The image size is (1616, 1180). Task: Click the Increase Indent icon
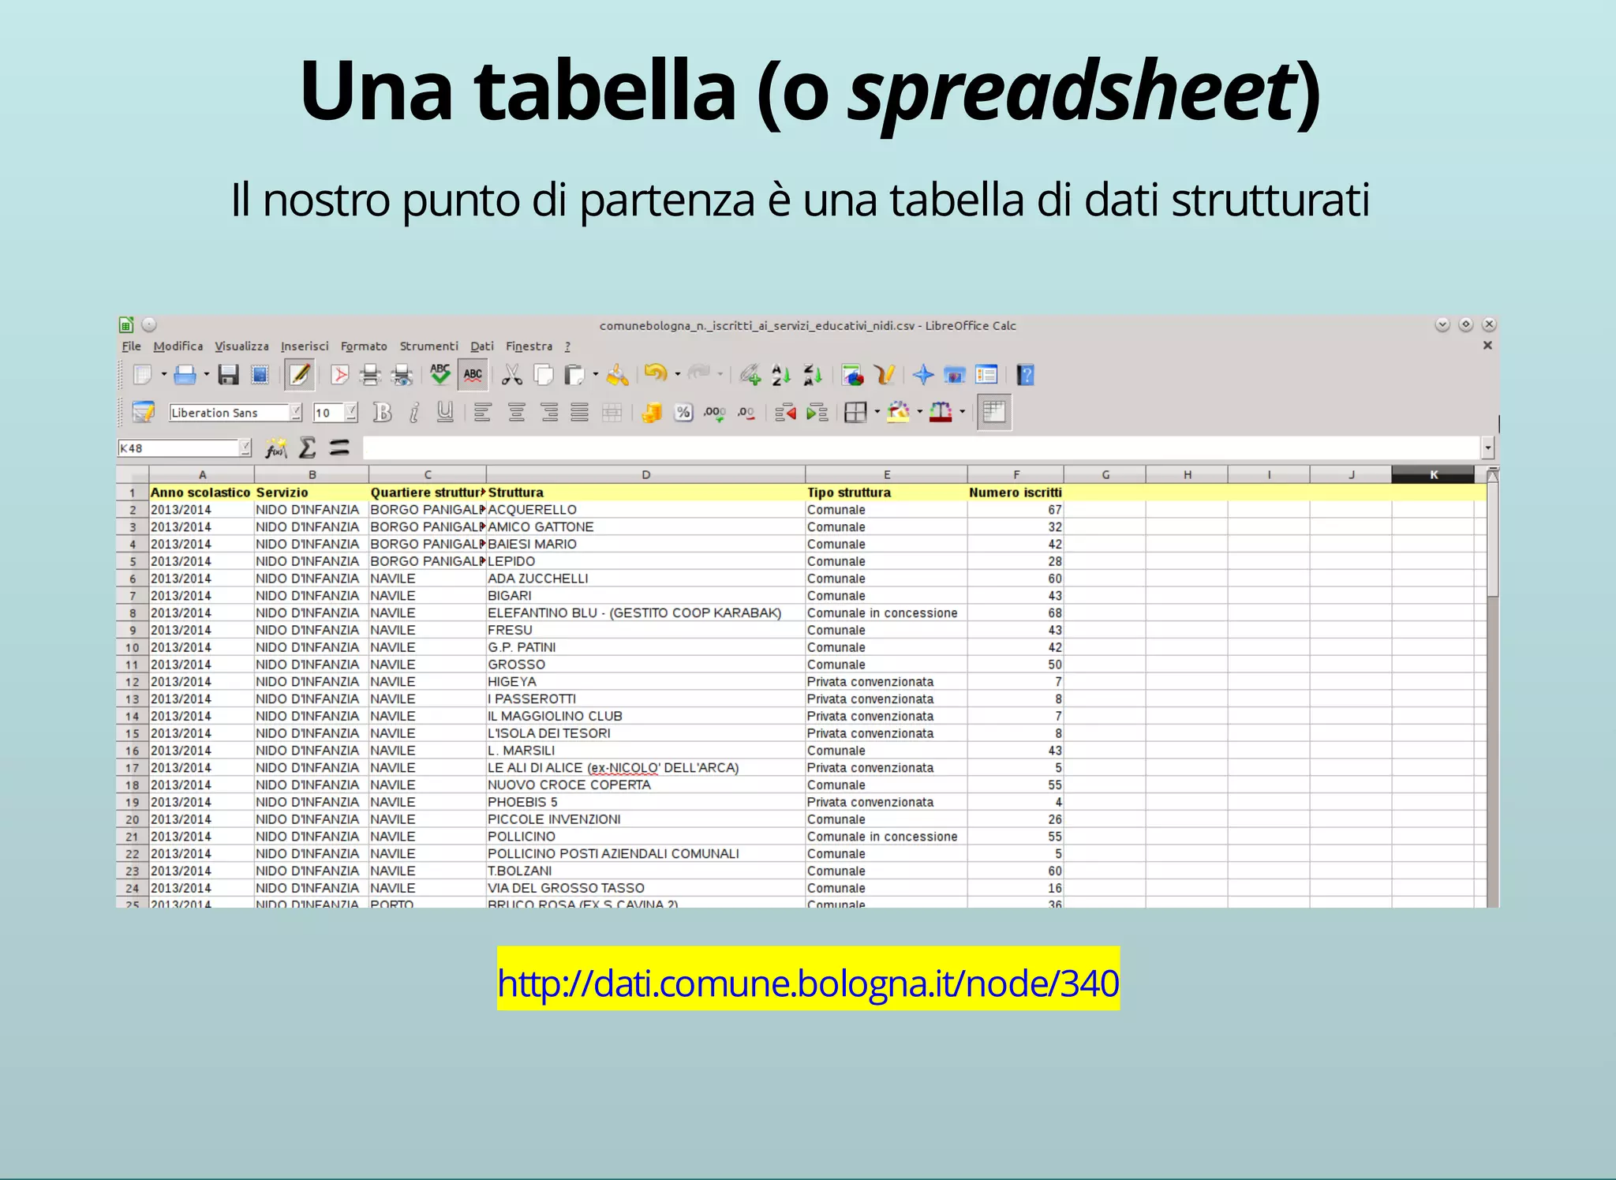point(817,412)
